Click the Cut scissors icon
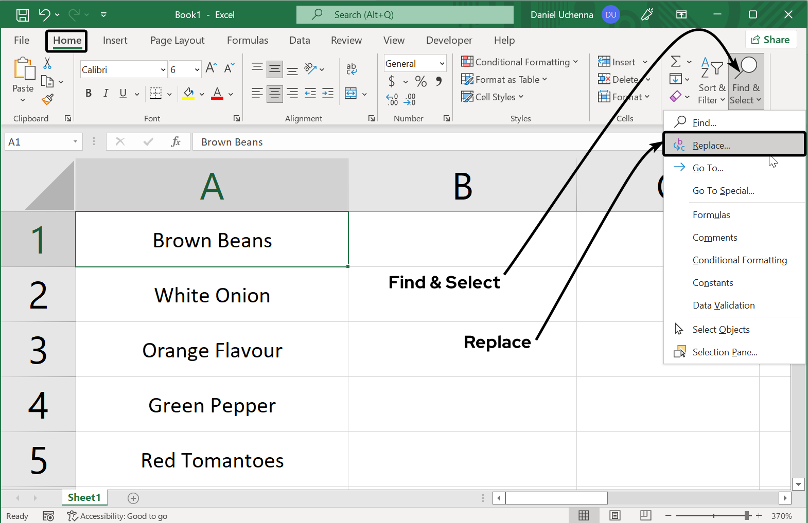 [47, 63]
